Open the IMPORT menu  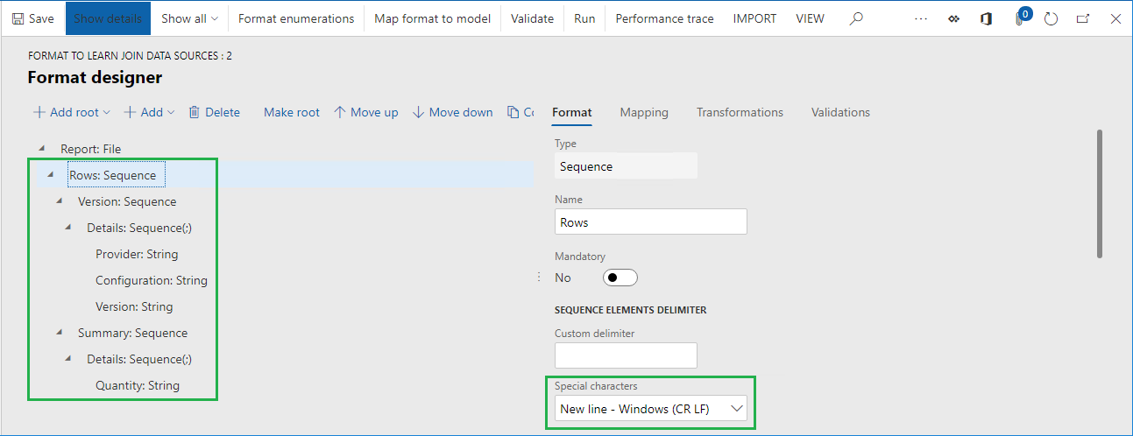pyautogui.click(x=754, y=18)
